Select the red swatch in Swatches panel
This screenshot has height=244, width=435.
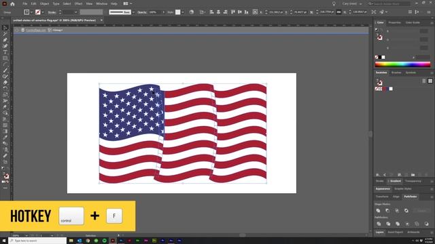(x=385, y=89)
